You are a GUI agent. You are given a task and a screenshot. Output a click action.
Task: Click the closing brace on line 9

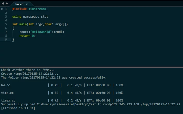coord(13,40)
